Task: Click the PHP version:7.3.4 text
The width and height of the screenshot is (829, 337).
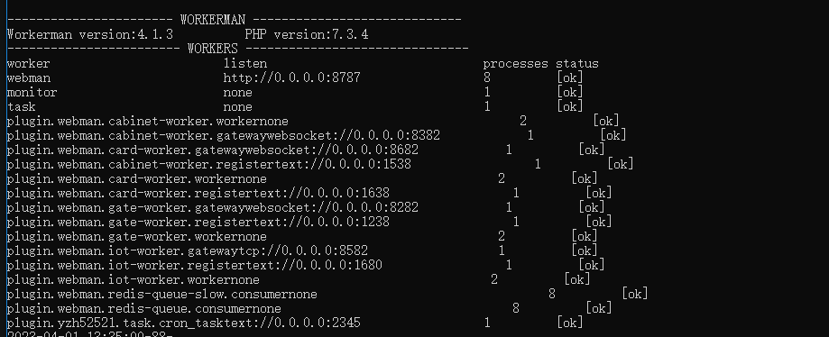Action: pyautogui.click(x=307, y=35)
